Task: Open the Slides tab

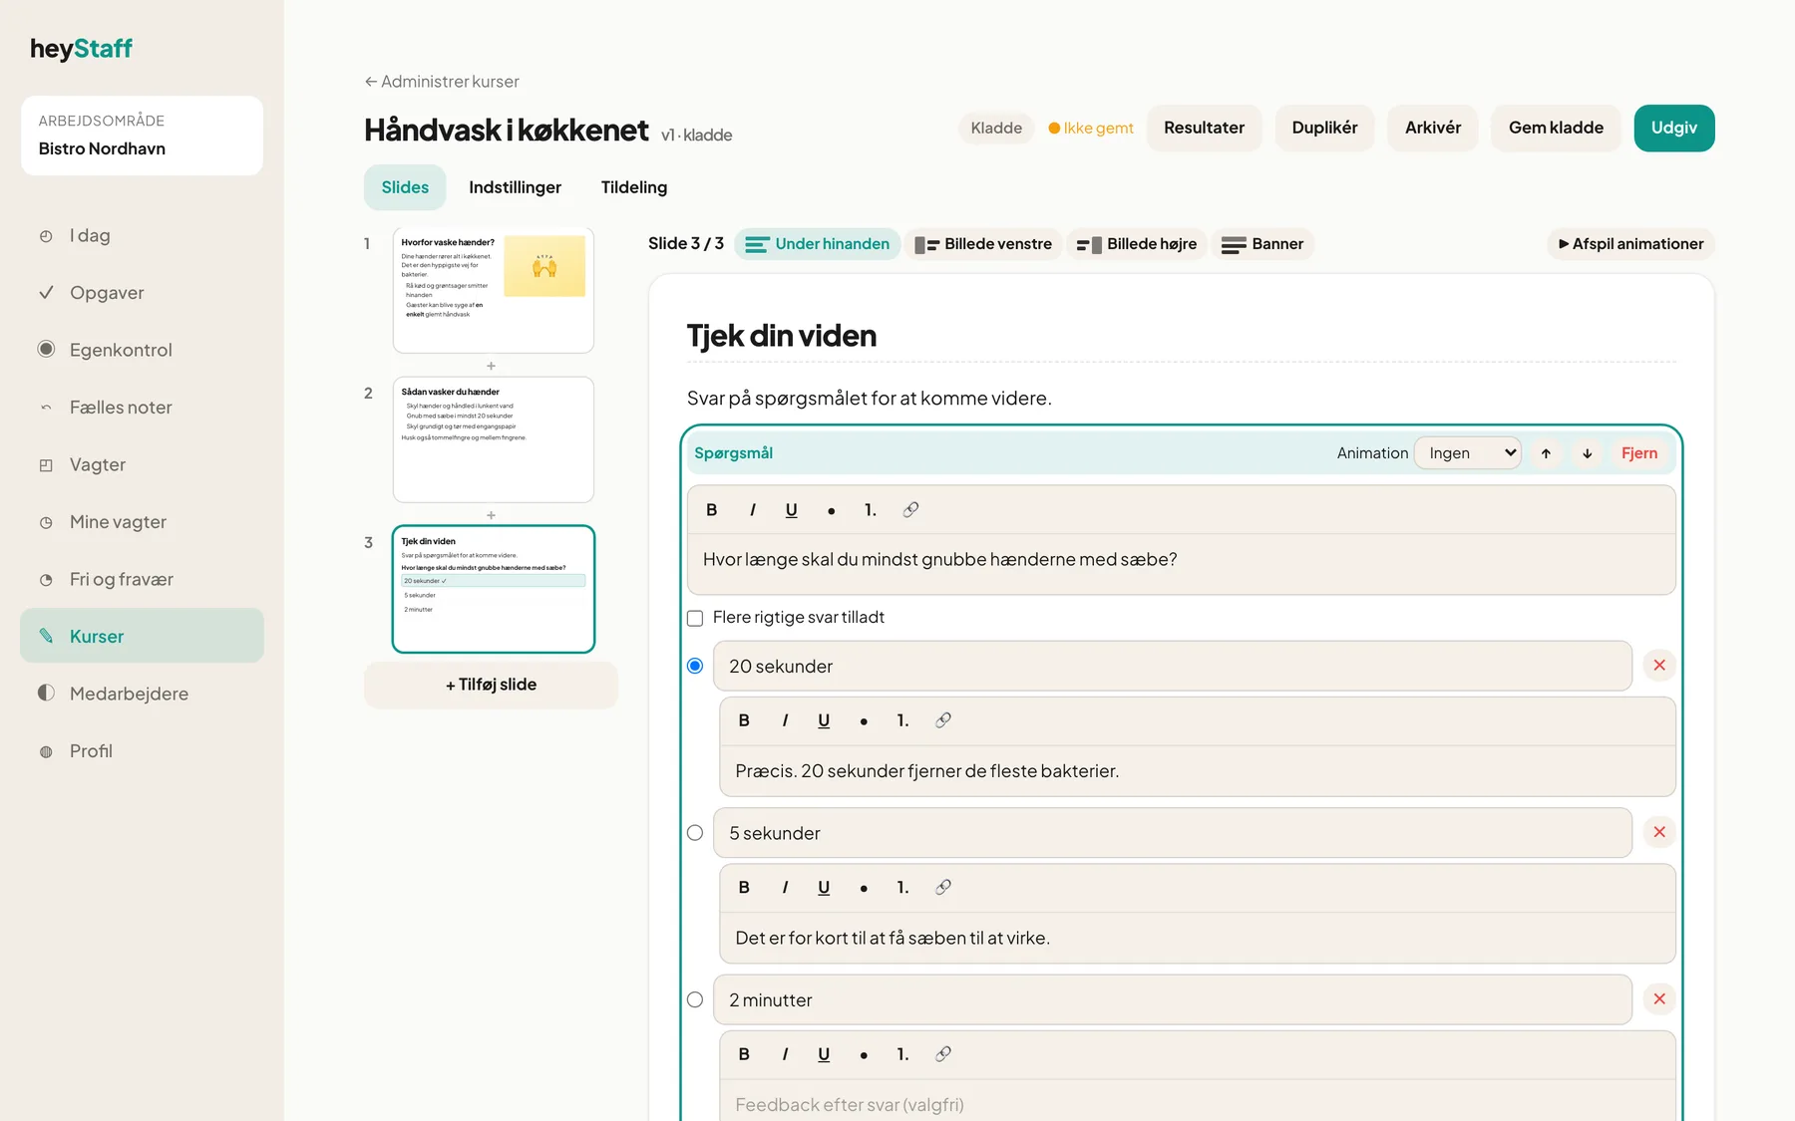Action: pyautogui.click(x=405, y=187)
